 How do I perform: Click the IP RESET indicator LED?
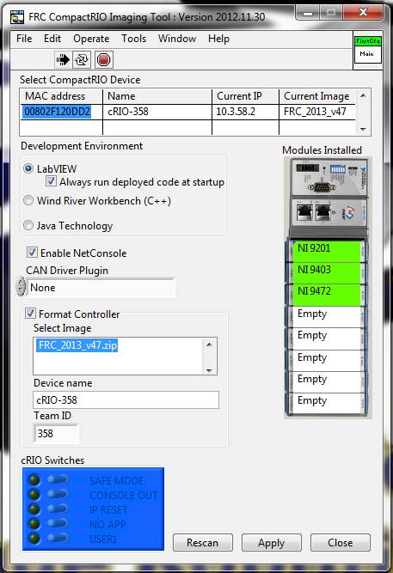pyautogui.click(x=34, y=509)
